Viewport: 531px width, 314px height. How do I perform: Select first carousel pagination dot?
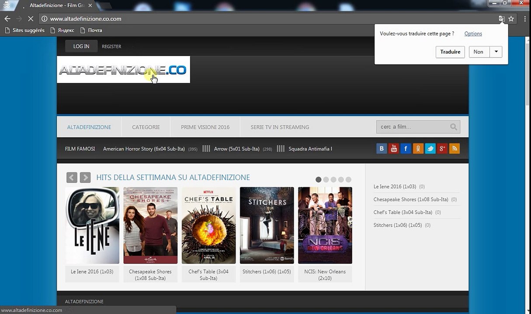(319, 180)
